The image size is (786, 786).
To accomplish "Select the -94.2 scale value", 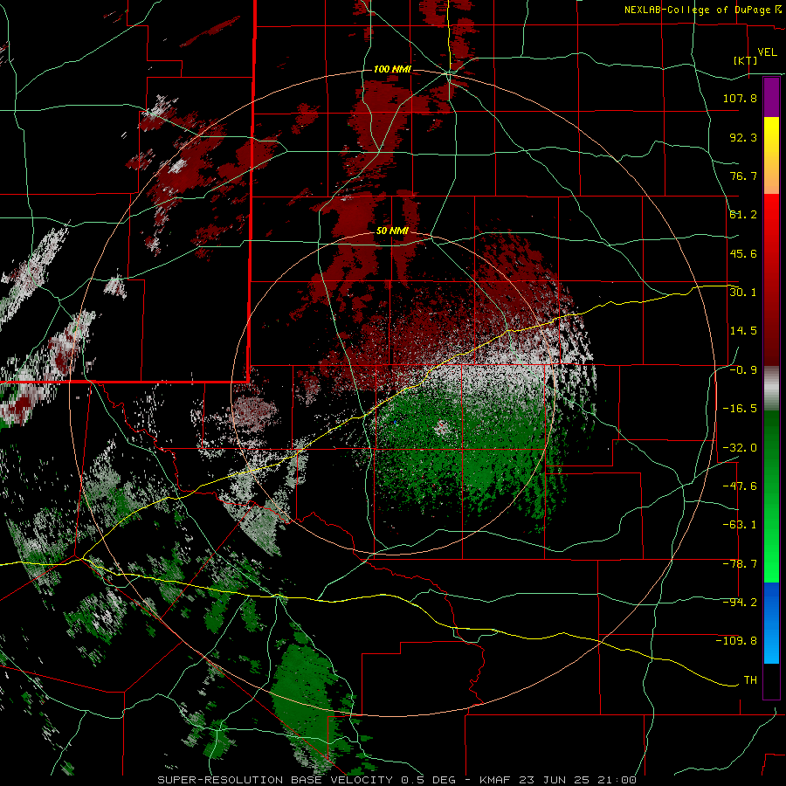I will coord(740,603).
